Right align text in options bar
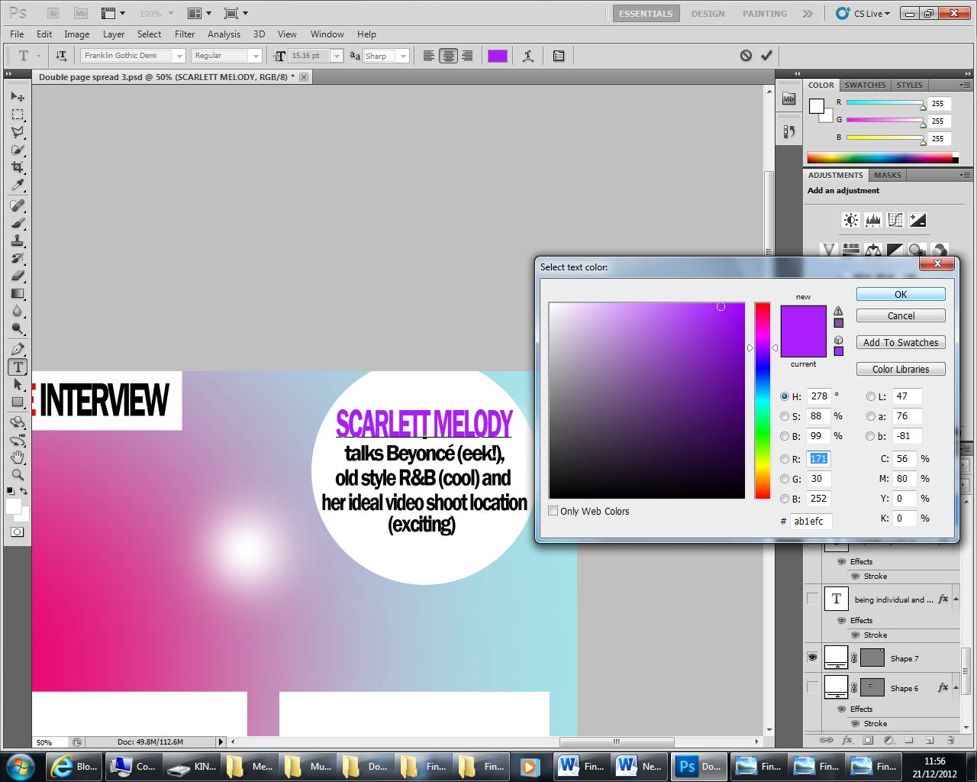 467,56
